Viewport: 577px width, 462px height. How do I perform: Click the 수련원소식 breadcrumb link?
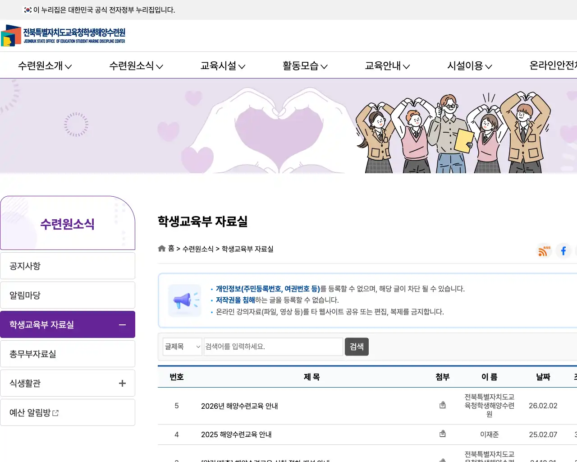coord(198,249)
